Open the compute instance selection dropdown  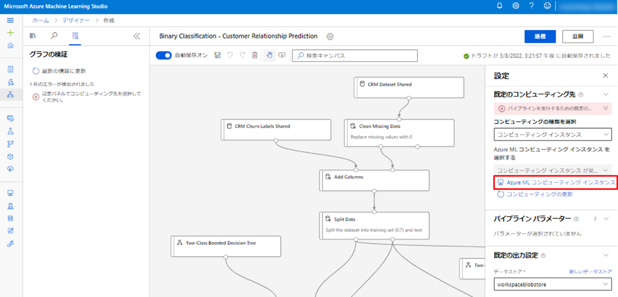pos(553,170)
